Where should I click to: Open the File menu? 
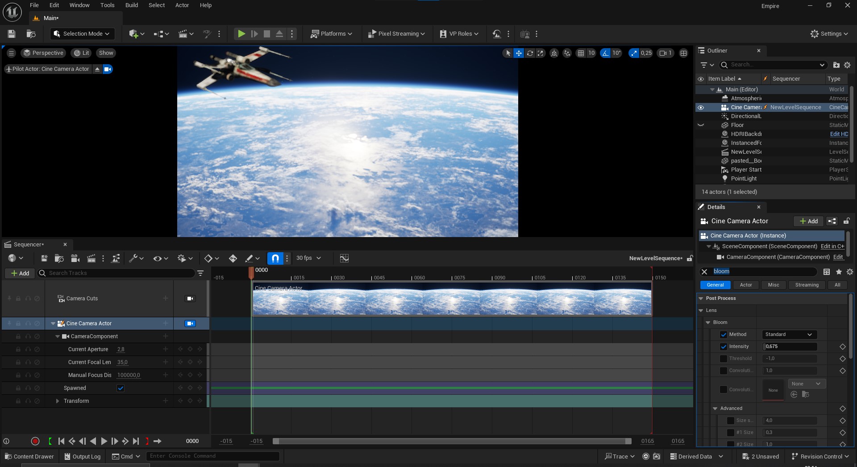tap(34, 5)
